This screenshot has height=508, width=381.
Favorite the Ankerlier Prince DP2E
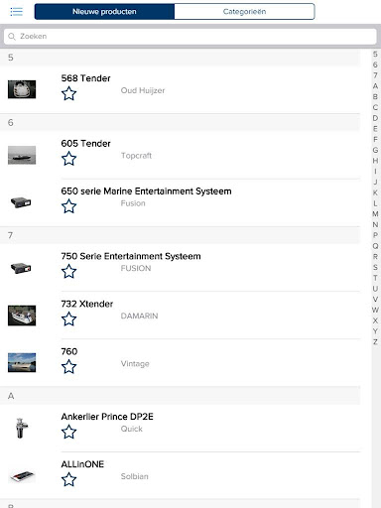[x=68, y=432]
